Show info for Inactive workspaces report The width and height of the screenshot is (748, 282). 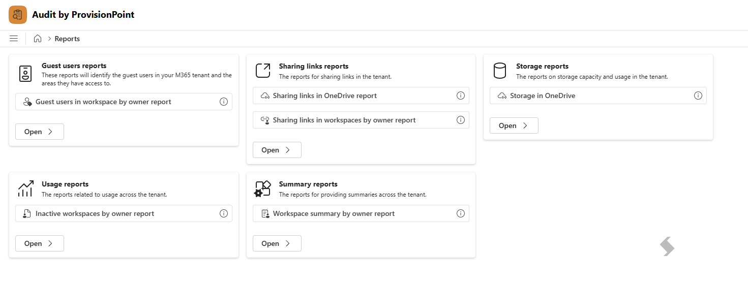point(224,213)
